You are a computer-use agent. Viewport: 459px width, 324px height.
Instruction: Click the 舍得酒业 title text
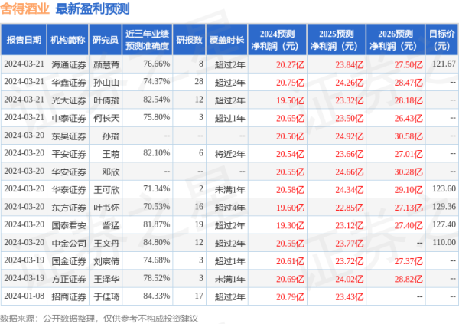(24, 8)
